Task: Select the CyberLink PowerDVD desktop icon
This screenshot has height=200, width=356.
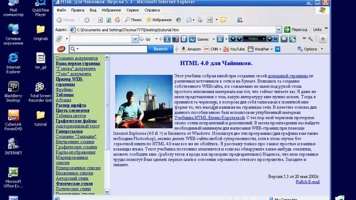Action: click(13, 121)
